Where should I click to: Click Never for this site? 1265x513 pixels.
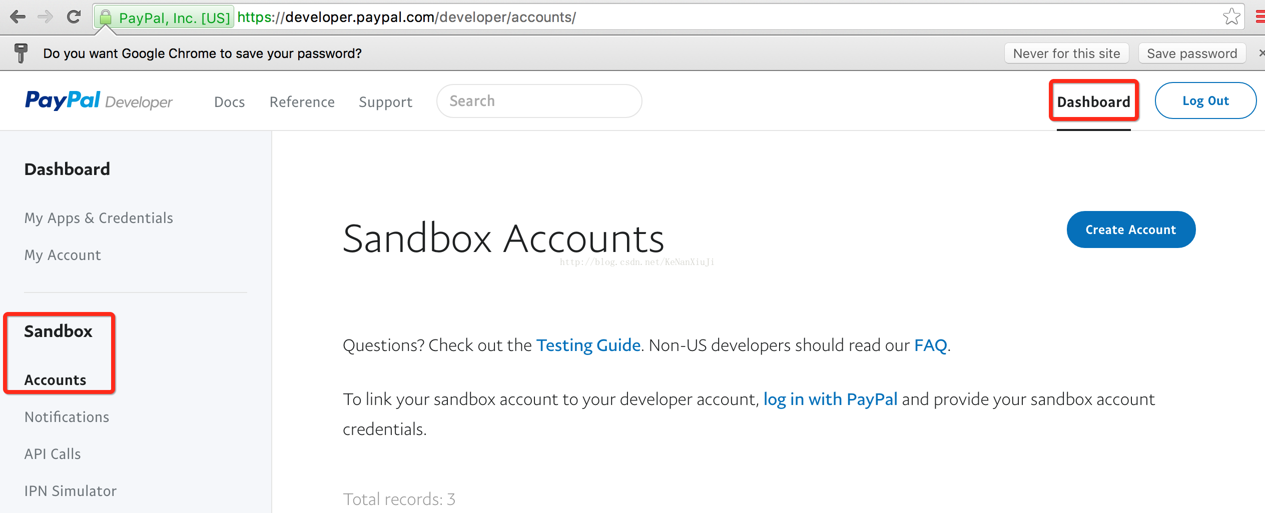click(1066, 53)
